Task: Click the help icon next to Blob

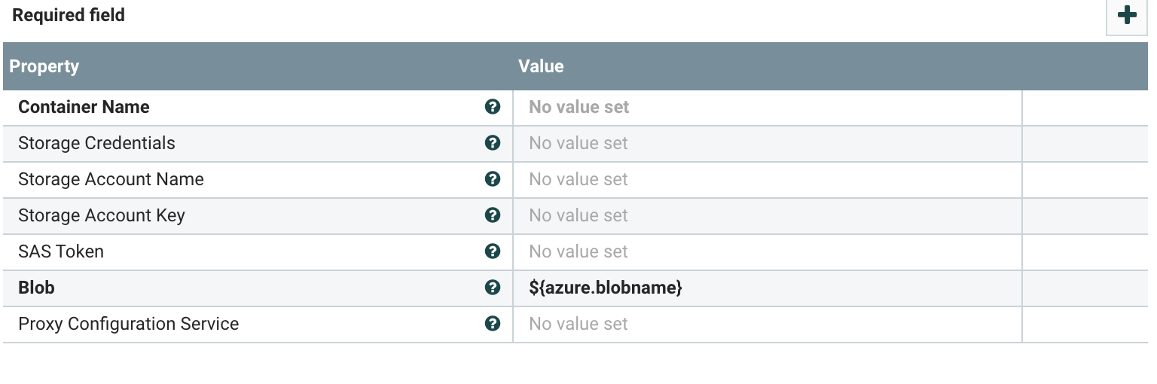Action: [493, 288]
